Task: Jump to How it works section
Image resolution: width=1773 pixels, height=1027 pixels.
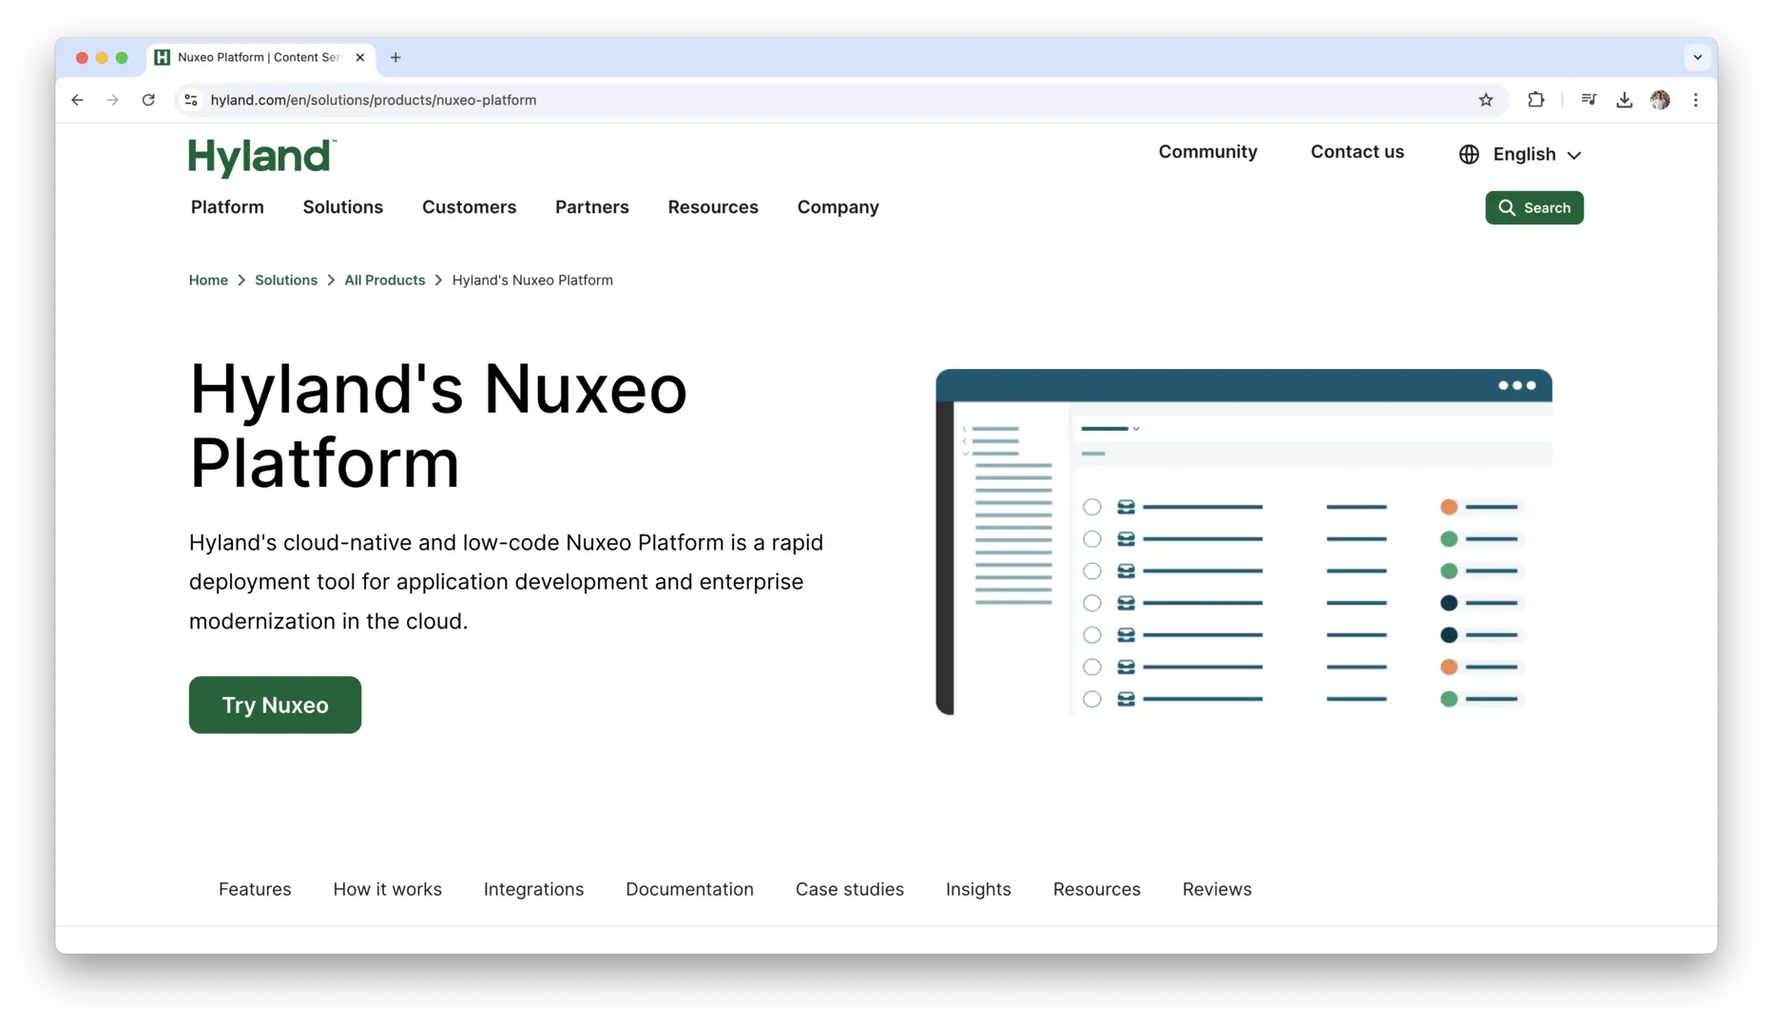Action: click(x=387, y=889)
